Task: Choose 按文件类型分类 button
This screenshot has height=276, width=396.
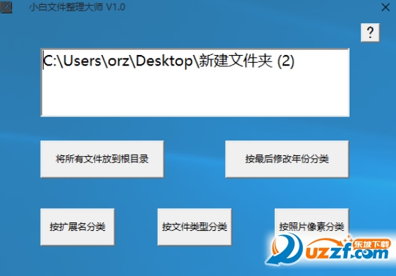Action: [x=194, y=227]
